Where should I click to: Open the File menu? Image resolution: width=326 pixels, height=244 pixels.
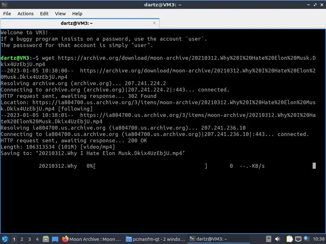(7, 13)
